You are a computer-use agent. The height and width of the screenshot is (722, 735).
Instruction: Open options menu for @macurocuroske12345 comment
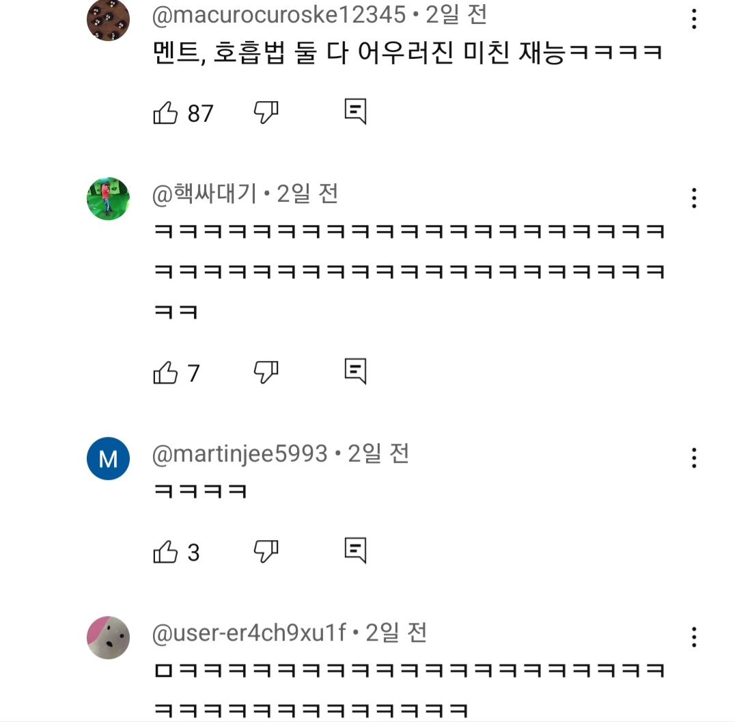694,19
